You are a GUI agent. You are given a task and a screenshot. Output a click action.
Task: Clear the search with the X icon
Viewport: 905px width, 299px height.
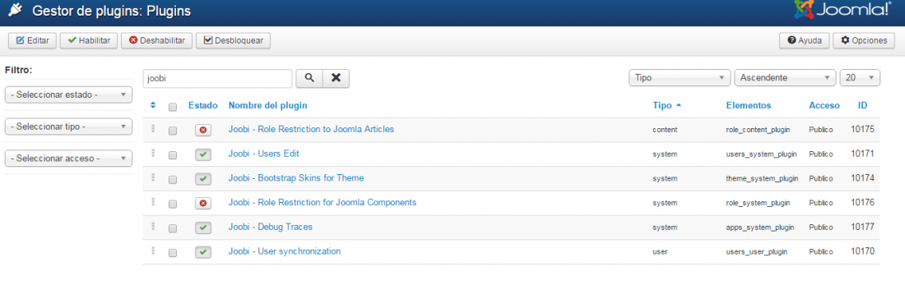(336, 78)
